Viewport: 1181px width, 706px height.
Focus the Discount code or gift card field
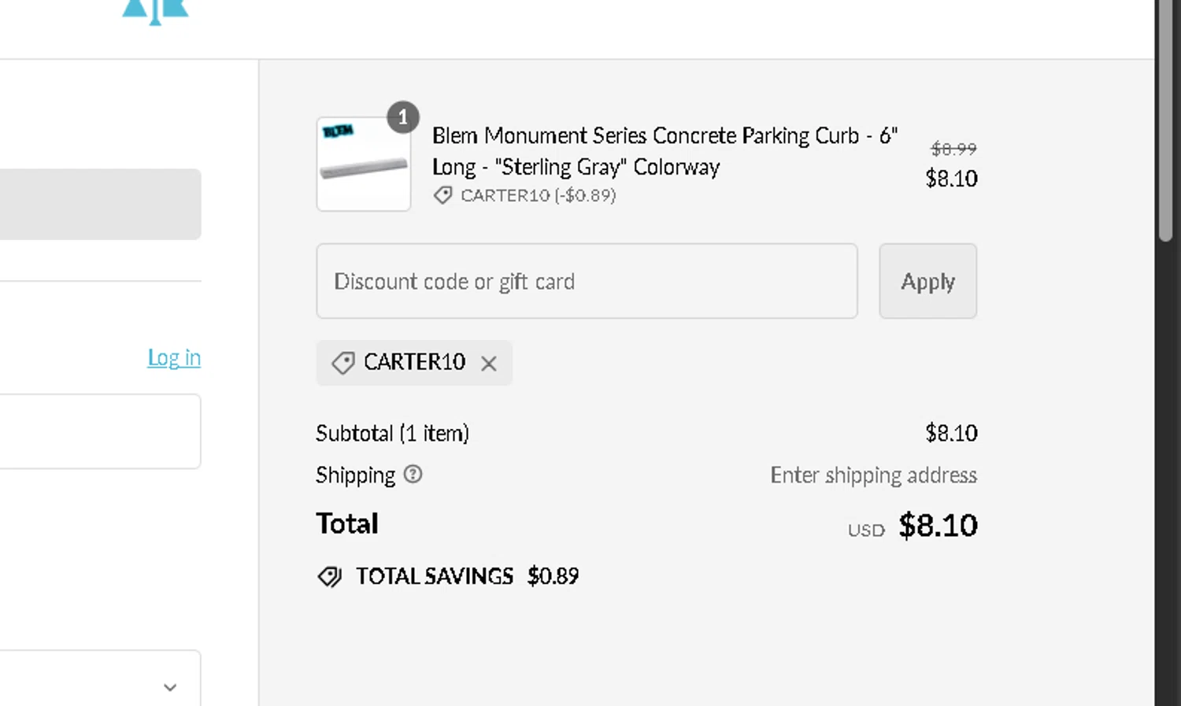click(x=587, y=281)
